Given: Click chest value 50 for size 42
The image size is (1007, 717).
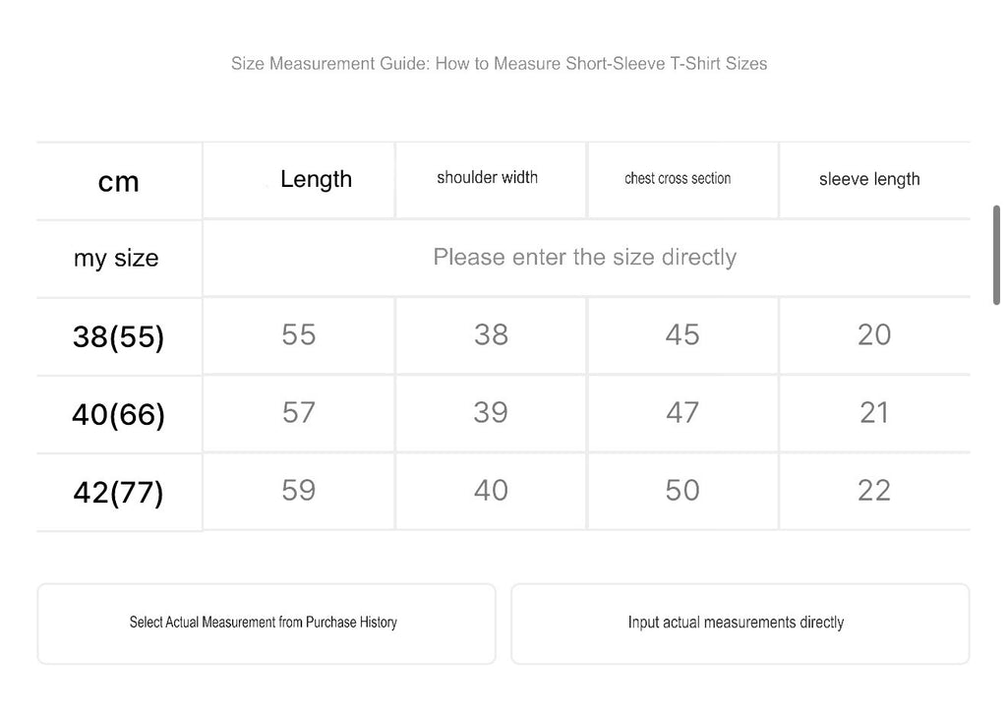Looking at the screenshot, I should (x=682, y=492).
